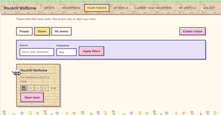Click the HackOrGoHome site logo

pos(20,8)
